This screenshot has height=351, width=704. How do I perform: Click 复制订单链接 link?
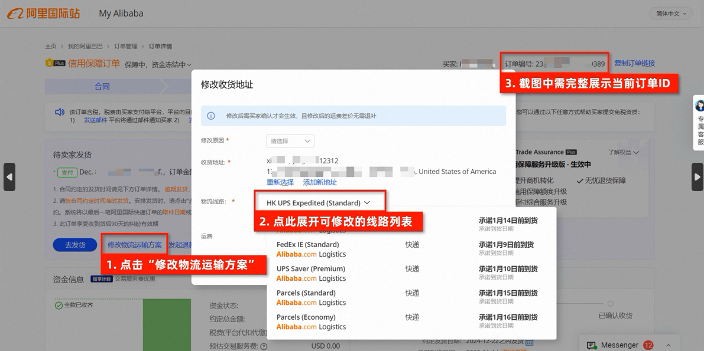(634, 63)
